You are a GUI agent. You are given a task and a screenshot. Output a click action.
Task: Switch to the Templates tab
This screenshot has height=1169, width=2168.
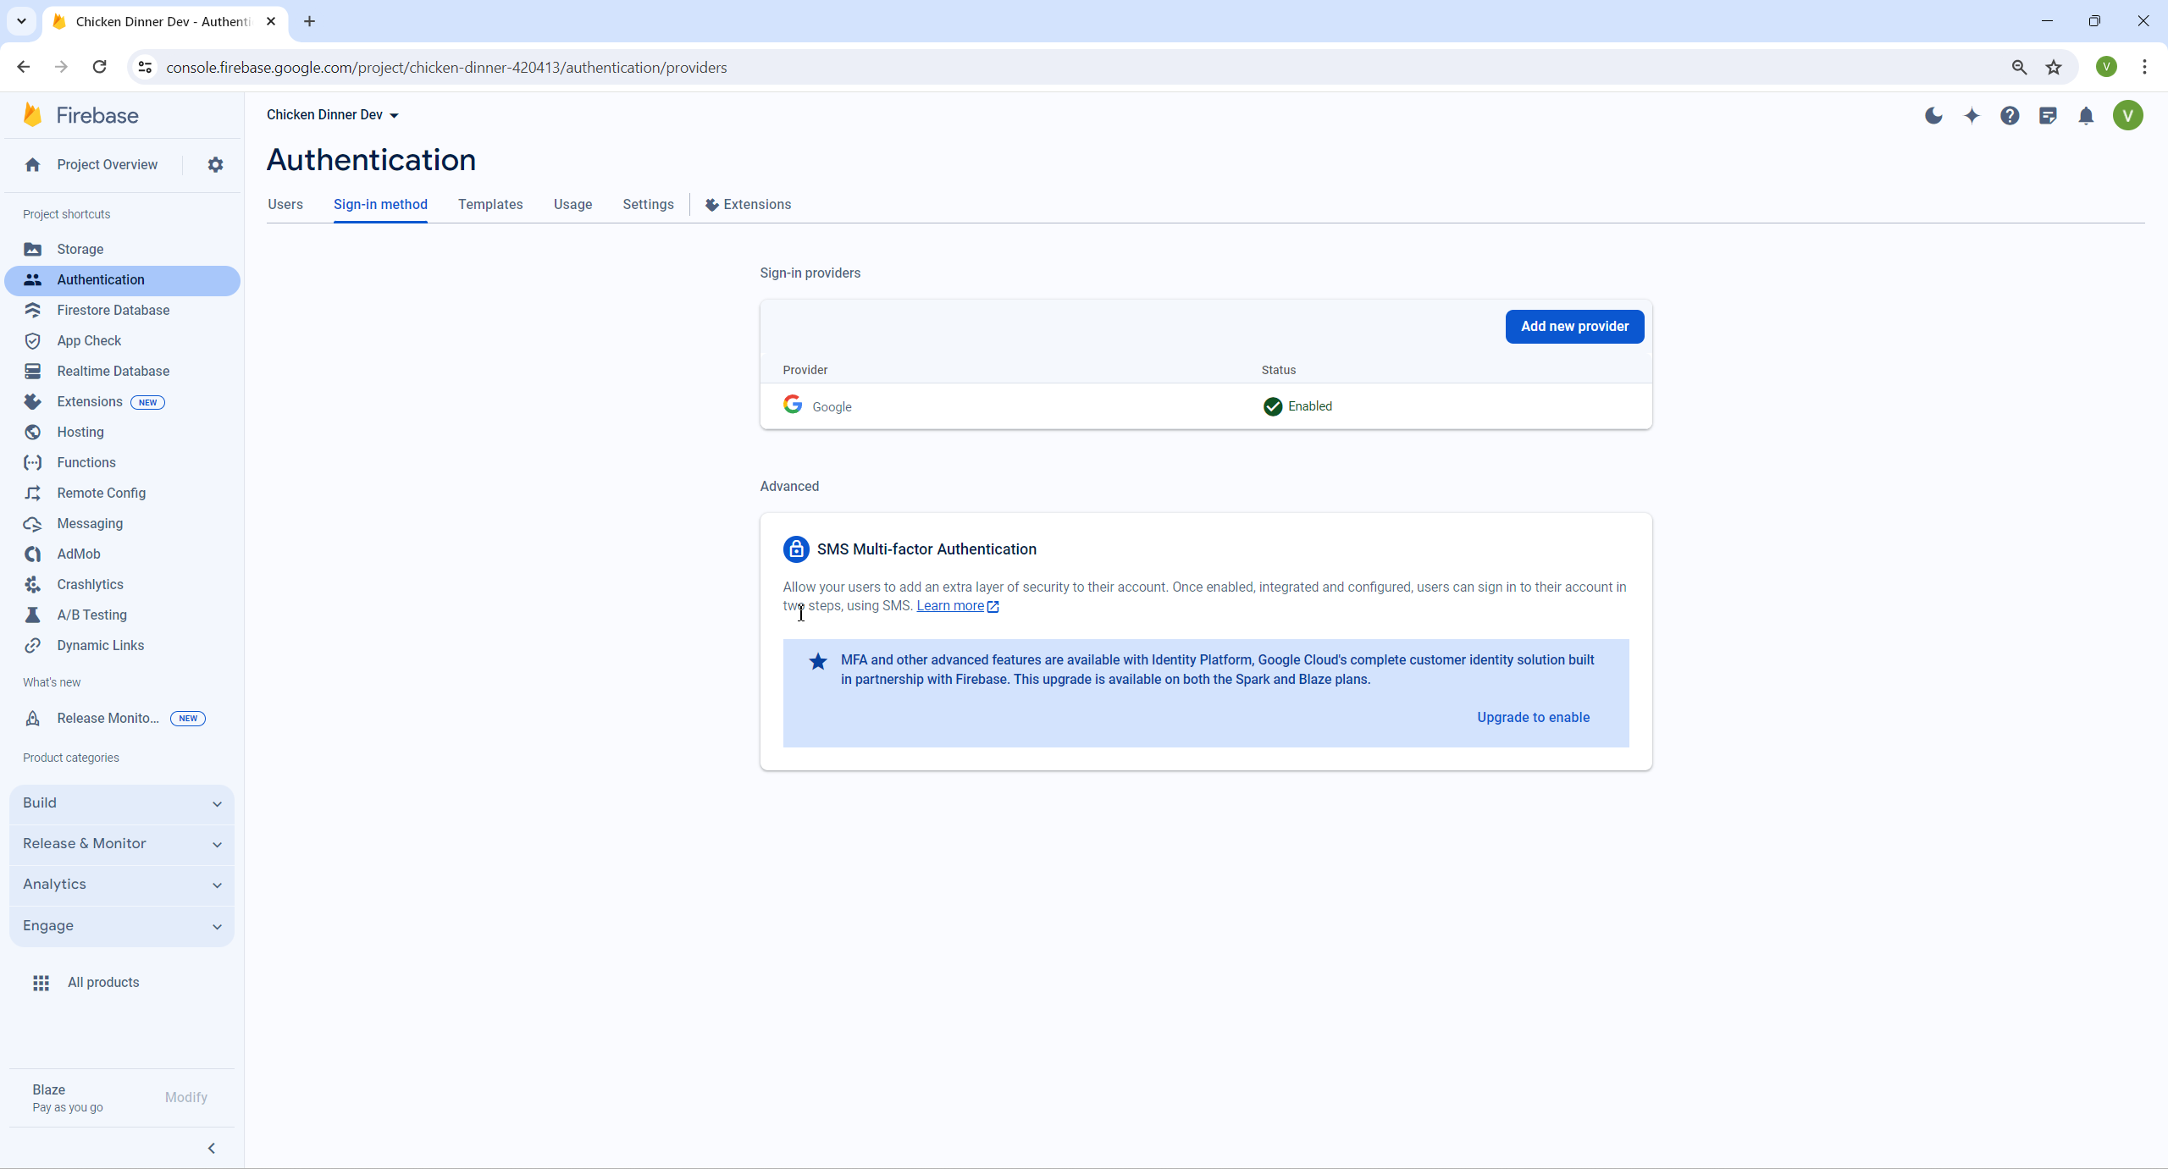489,204
